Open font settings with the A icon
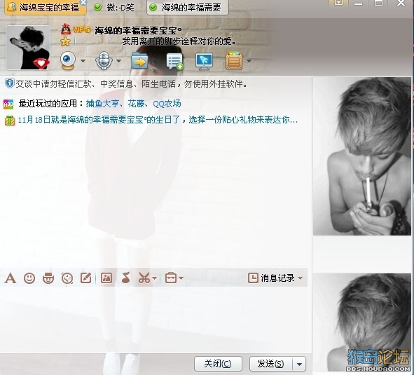414x375 pixels. (11, 278)
